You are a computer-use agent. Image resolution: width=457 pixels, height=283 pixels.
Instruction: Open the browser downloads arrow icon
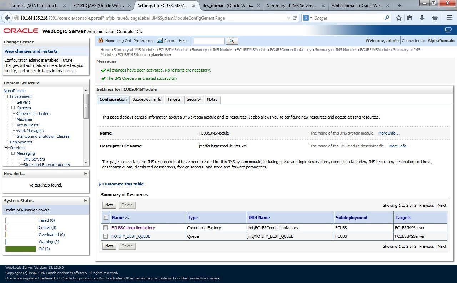pyautogui.click(x=422, y=18)
